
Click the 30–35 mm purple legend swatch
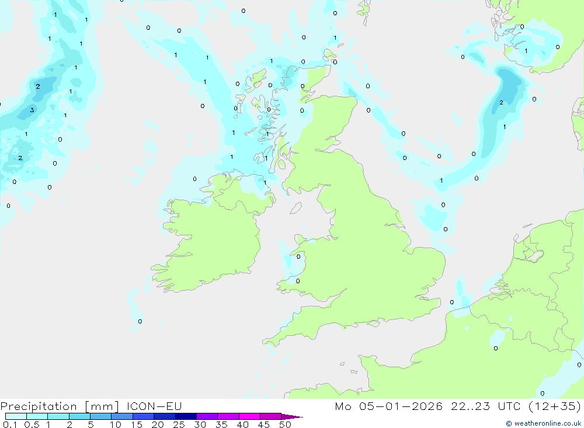pyautogui.click(x=207, y=416)
